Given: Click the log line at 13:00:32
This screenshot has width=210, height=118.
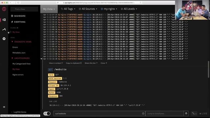Looking at the screenshot, I should pos(115,27).
